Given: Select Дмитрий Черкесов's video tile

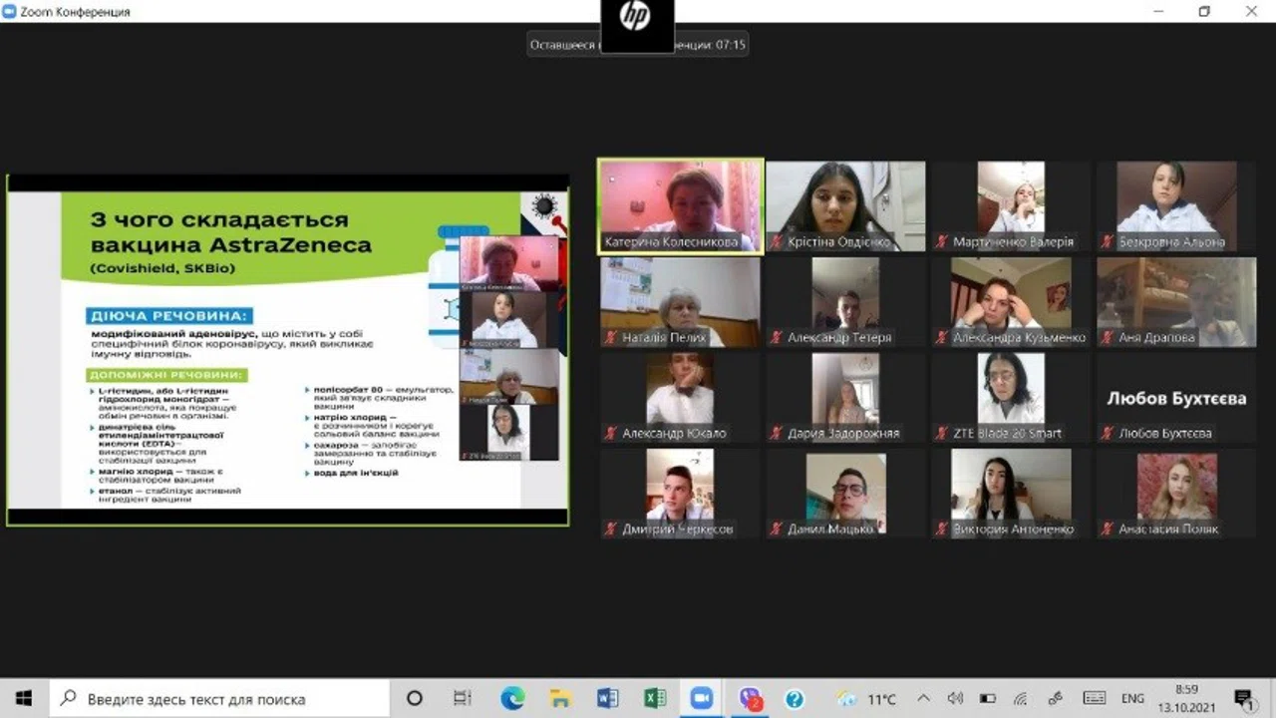Looking at the screenshot, I should [x=680, y=494].
